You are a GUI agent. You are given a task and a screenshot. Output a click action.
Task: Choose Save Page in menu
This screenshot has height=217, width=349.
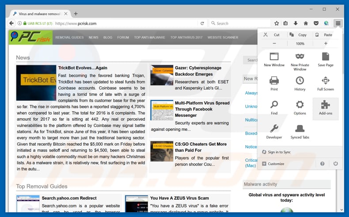[326, 60]
